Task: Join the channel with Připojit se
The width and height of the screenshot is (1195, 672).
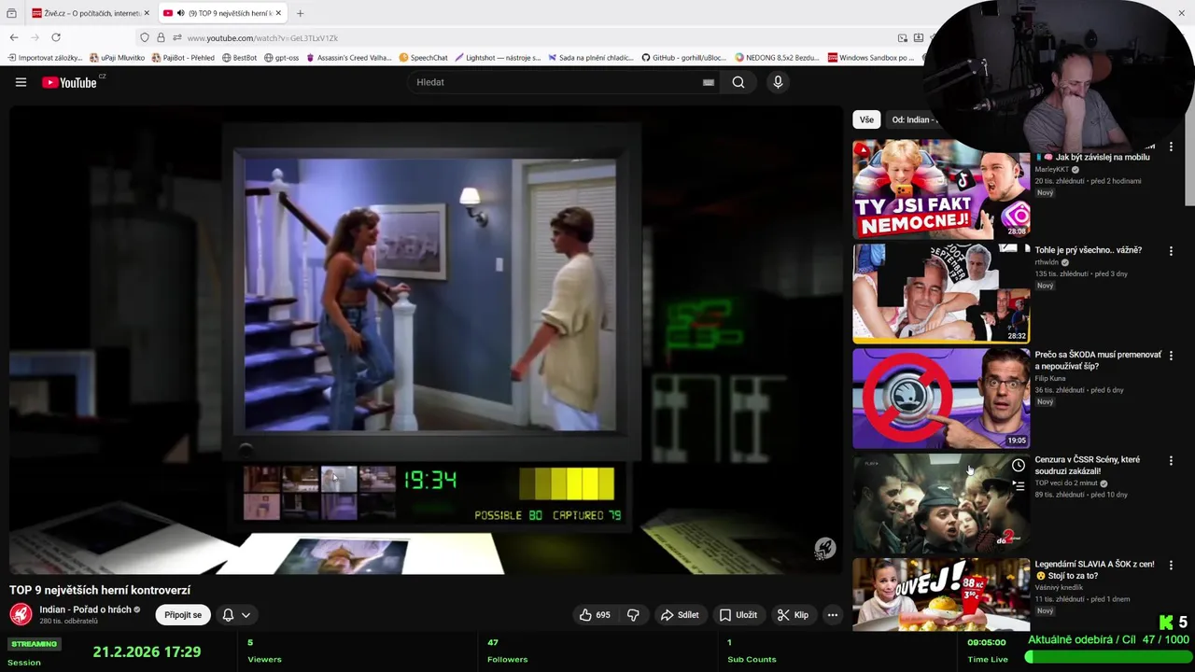Action: point(183,615)
